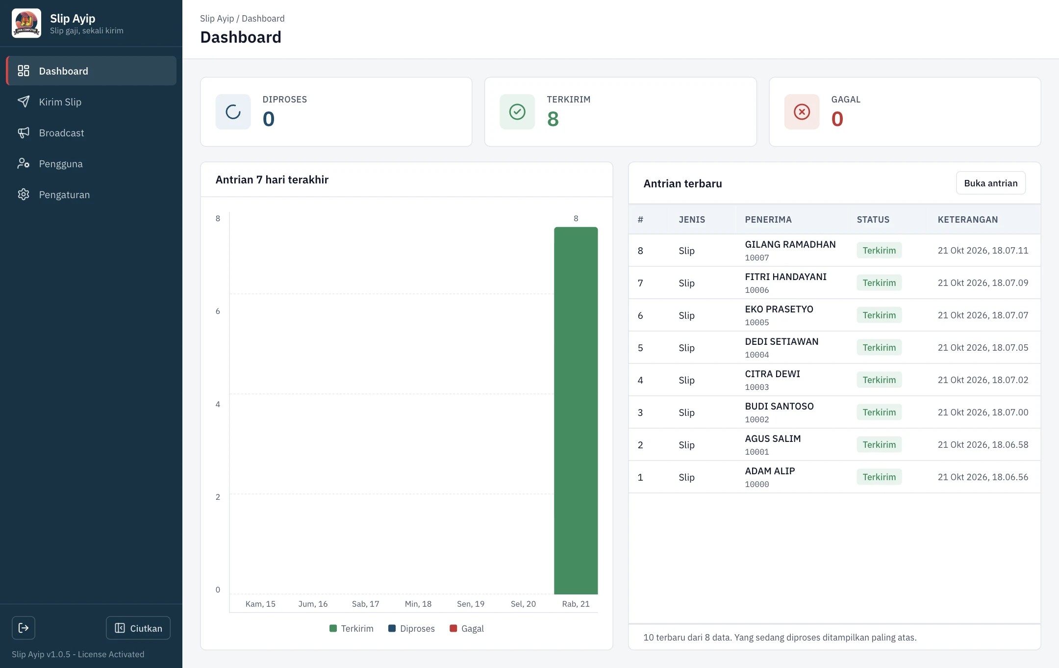This screenshot has height=668, width=1059.
Task: Click the AGUS SALIM recipient name
Action: 773,438
